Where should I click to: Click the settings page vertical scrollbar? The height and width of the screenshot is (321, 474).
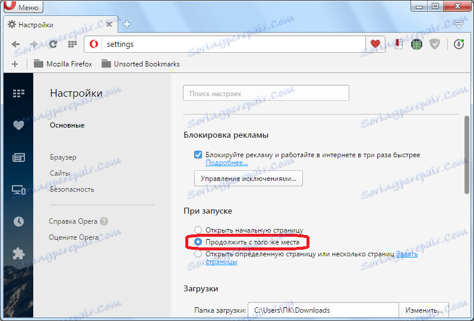coord(467,155)
